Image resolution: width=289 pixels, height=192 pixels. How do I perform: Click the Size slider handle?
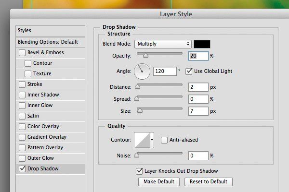tap(140, 110)
